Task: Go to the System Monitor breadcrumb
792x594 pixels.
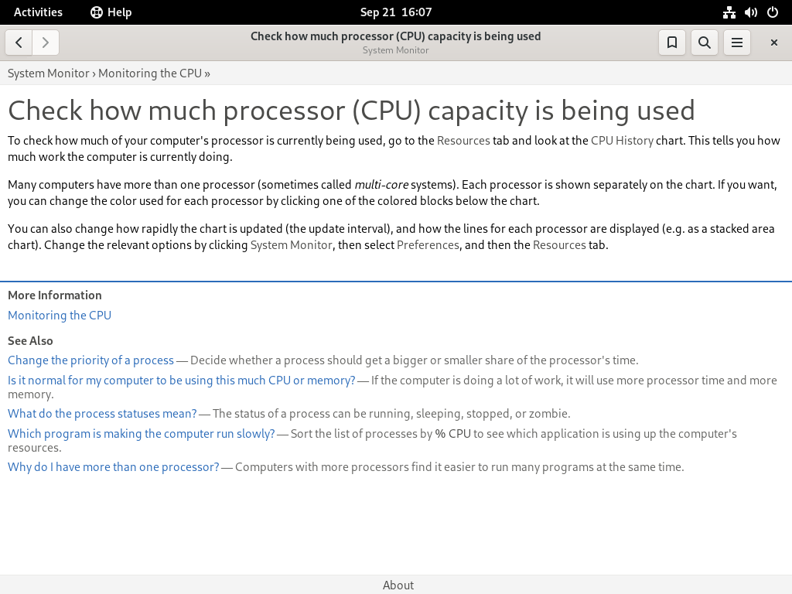Action: point(49,73)
